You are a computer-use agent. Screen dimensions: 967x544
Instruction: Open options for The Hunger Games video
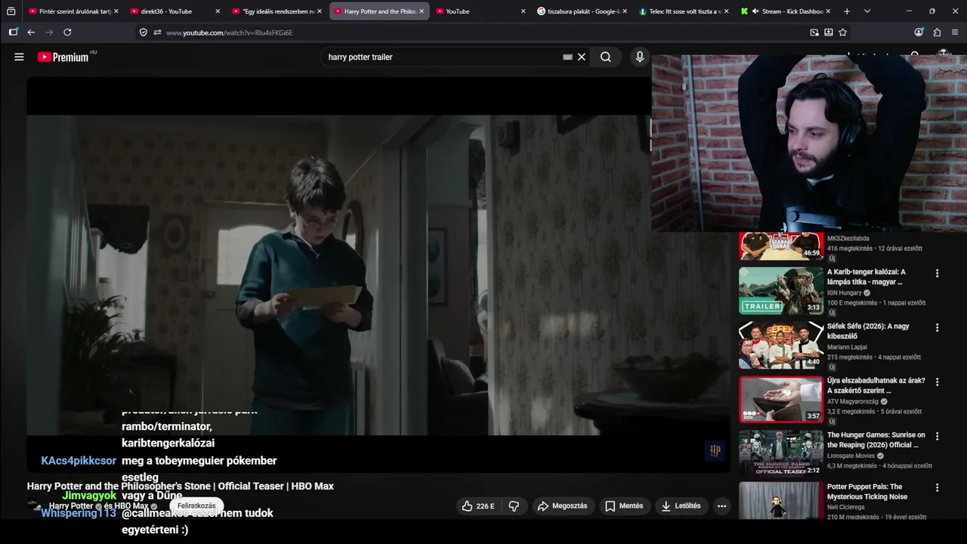(937, 437)
